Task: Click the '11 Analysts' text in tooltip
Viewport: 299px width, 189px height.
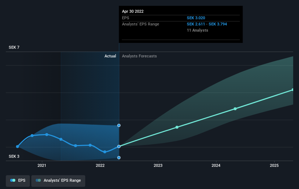Action: click(x=197, y=30)
